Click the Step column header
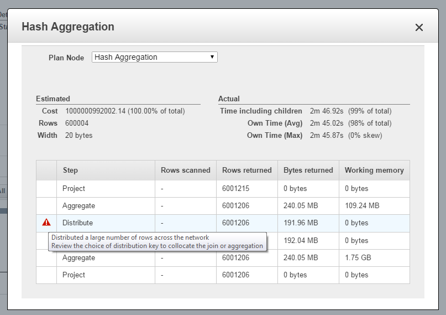This screenshot has width=446, height=315. (x=70, y=171)
